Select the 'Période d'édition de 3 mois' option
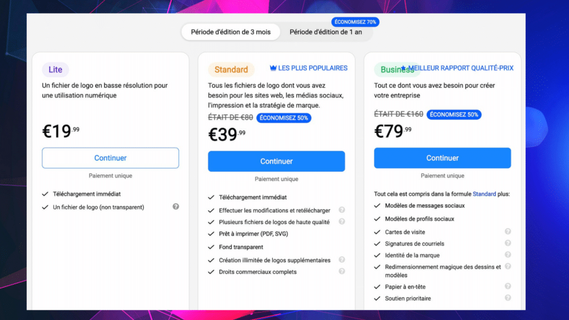 (x=231, y=32)
